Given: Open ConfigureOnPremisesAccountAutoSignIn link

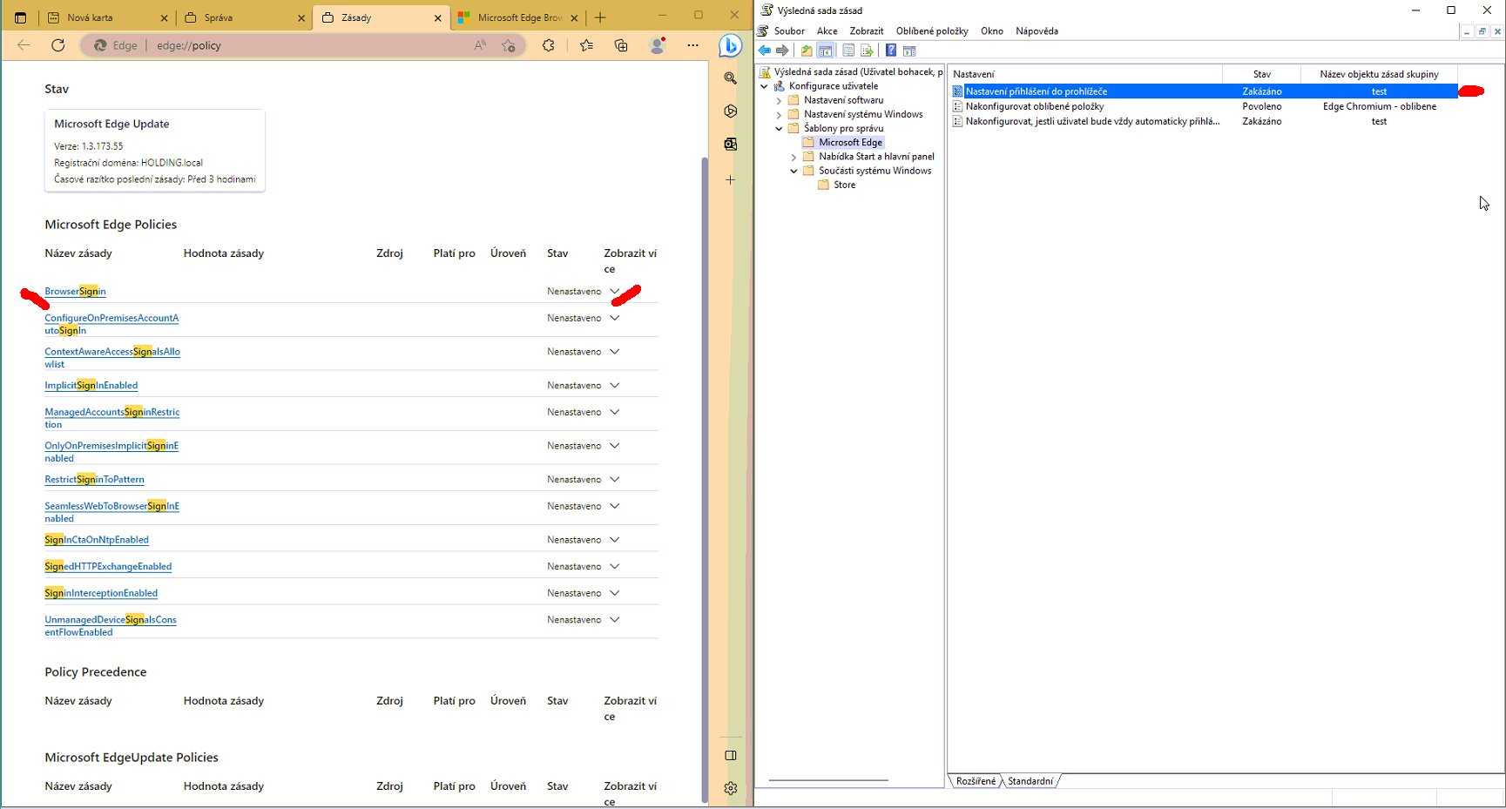Looking at the screenshot, I should tap(111, 324).
